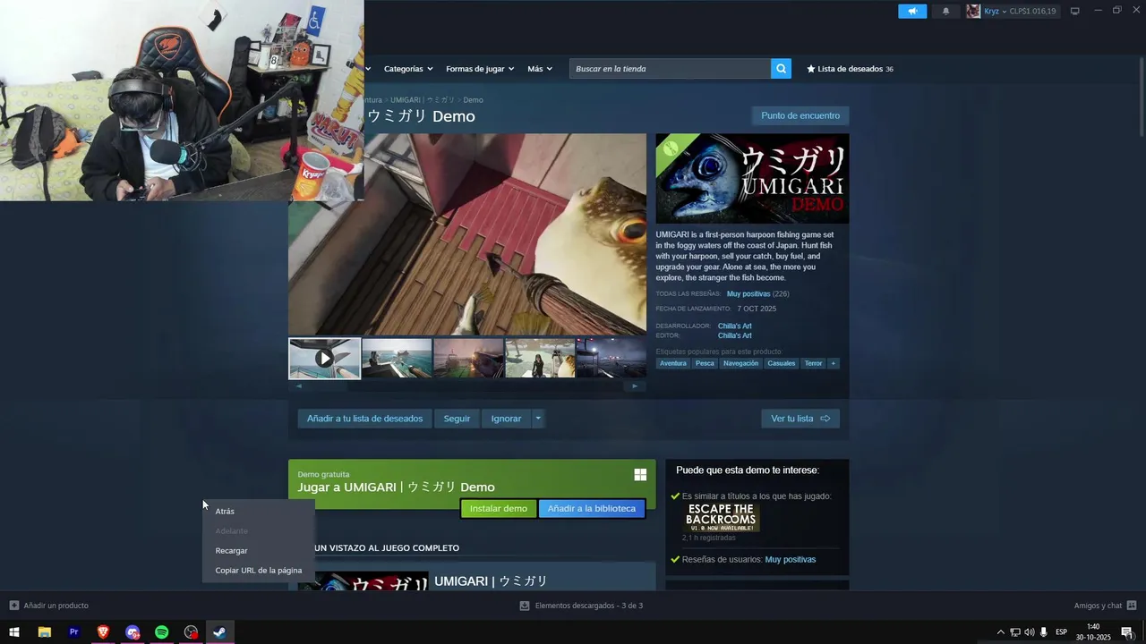Click the Seguir button

(457, 419)
